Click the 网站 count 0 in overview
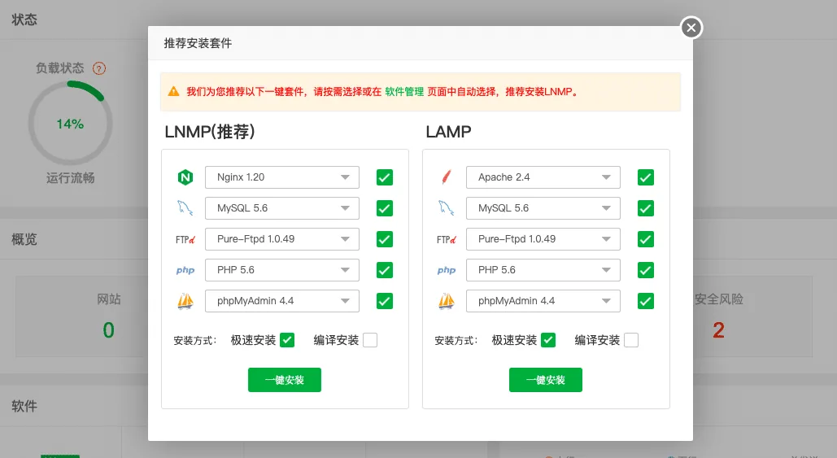837x458 pixels. coord(109,330)
